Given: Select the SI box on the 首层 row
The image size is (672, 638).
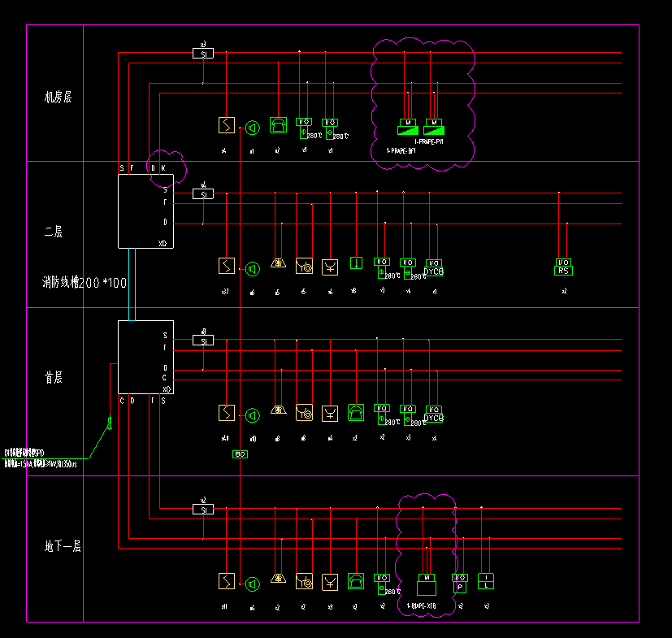Looking at the screenshot, I should 203,341.
